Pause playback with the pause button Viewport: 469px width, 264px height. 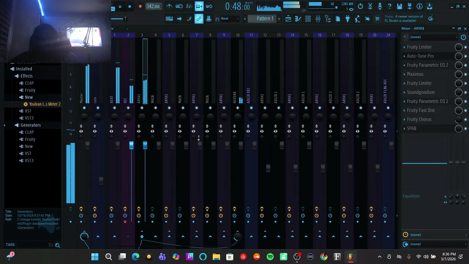coord(120,7)
